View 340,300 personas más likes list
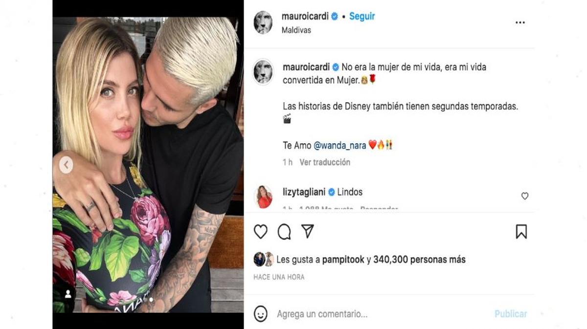Image resolution: width=587 pixels, height=329 pixels. point(419,260)
